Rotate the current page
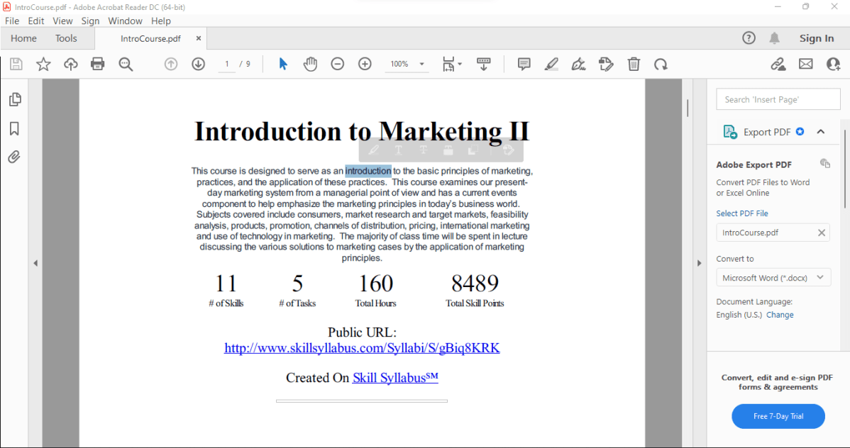Screen dimensions: 850x448 661,64
